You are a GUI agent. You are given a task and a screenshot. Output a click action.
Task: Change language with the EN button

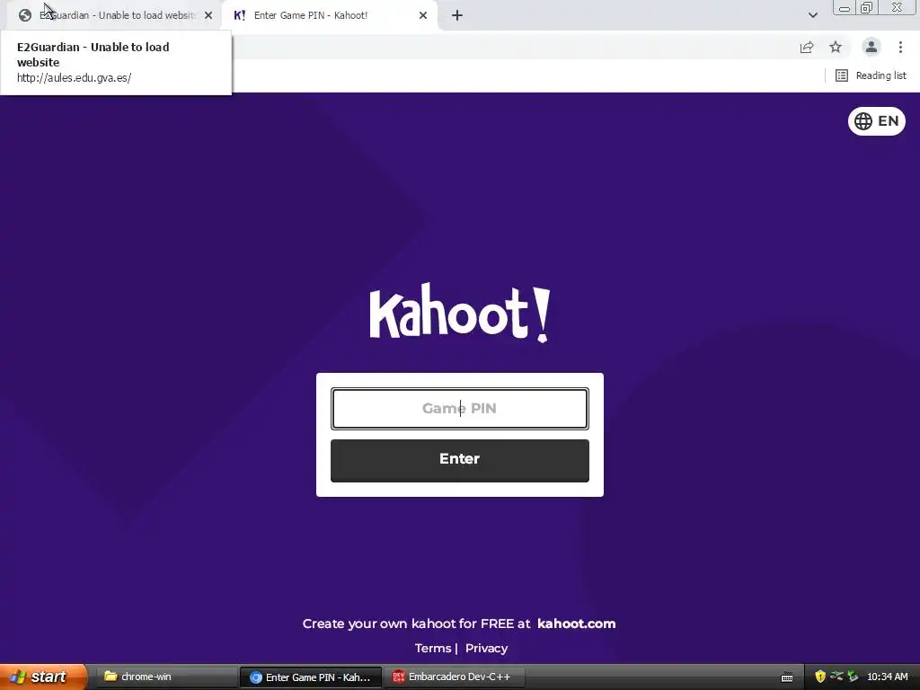coord(877,121)
